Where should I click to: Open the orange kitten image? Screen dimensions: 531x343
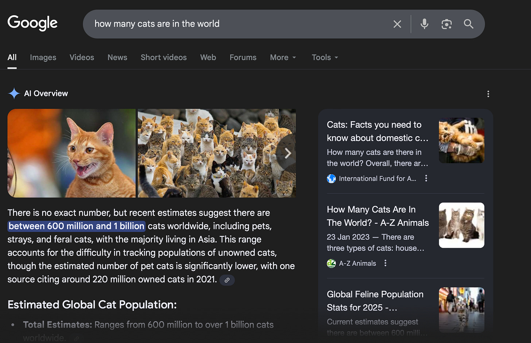(x=71, y=153)
